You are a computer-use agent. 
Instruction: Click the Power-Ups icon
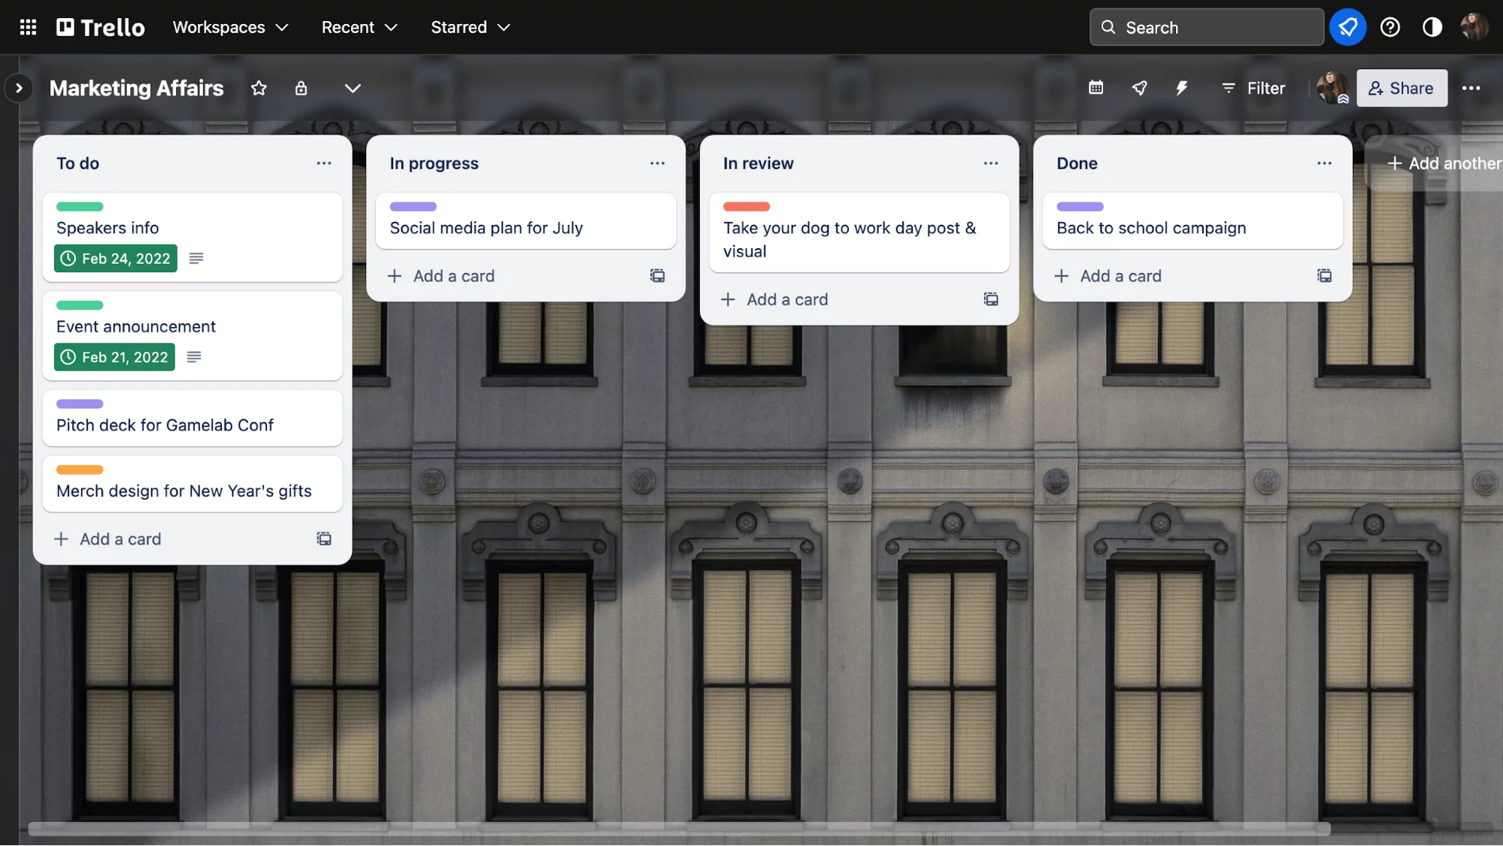click(1138, 88)
